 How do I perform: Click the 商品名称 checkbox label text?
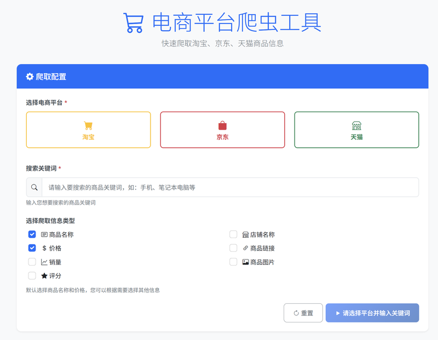61,234
